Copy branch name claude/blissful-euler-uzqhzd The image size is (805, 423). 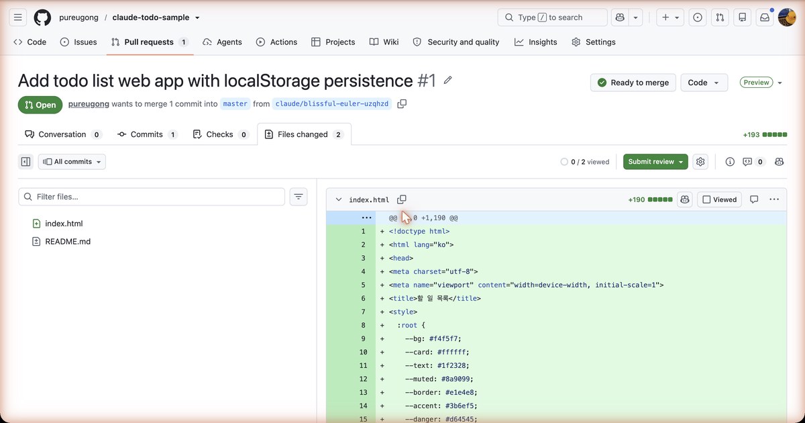coord(402,104)
